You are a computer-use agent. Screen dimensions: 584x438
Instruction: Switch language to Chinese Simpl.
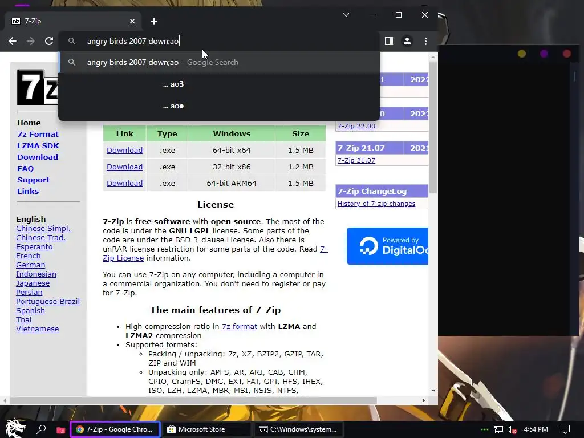tap(43, 228)
